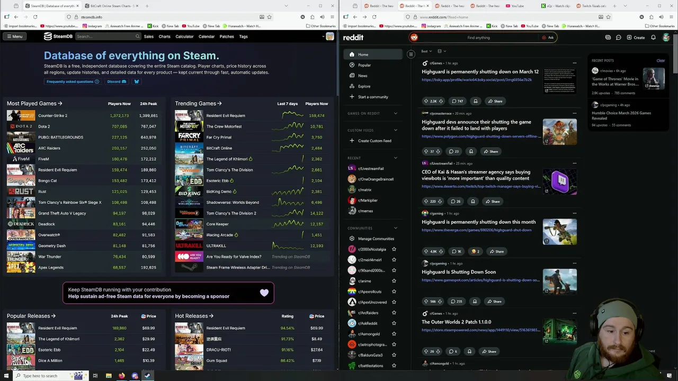The width and height of the screenshot is (678, 381).
Task: Click the sponsor heart icon on SteamDB banner
Action: (264, 293)
